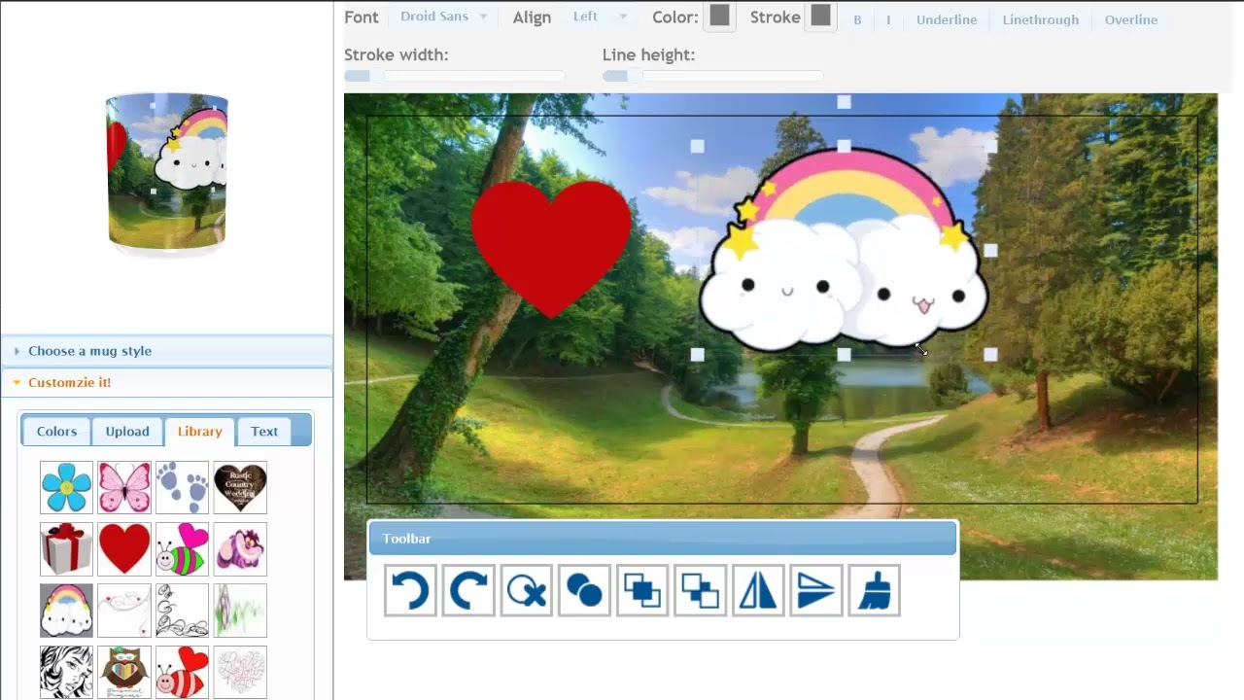Bring the selected object forward
Screen dimensions: 1244x700
click(x=642, y=590)
